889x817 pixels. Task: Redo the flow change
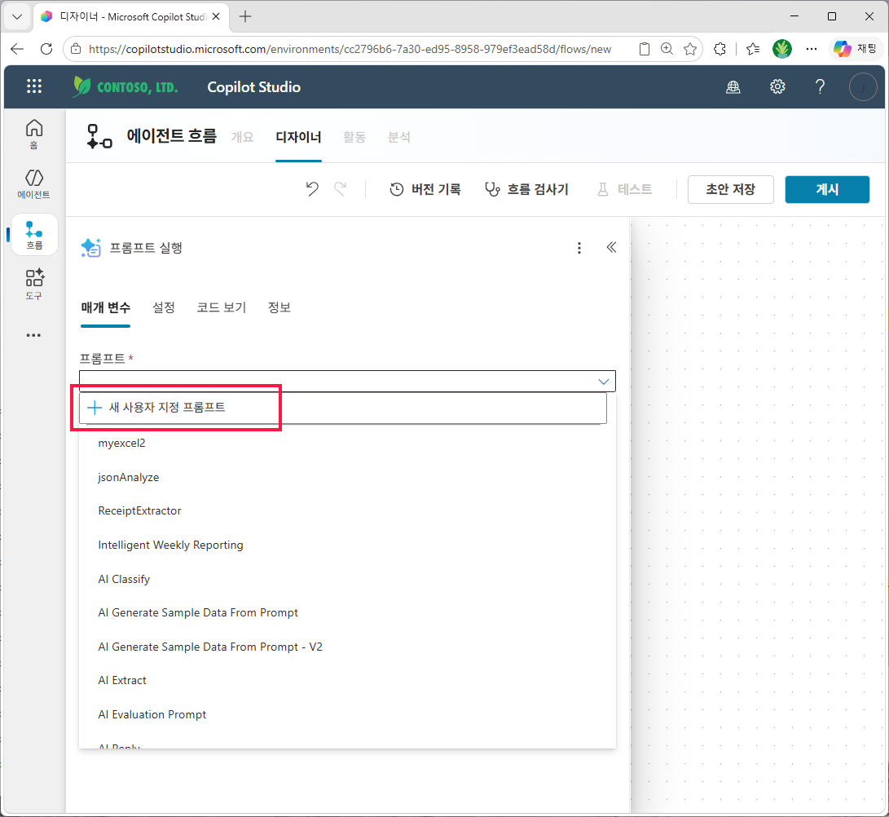pyautogui.click(x=340, y=189)
